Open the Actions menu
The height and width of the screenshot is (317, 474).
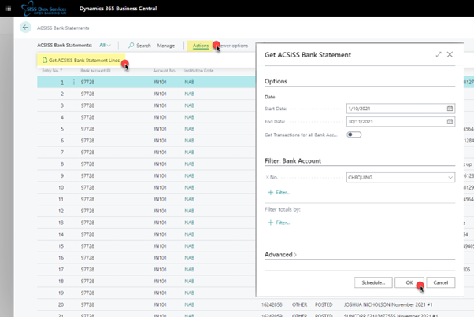click(x=201, y=46)
